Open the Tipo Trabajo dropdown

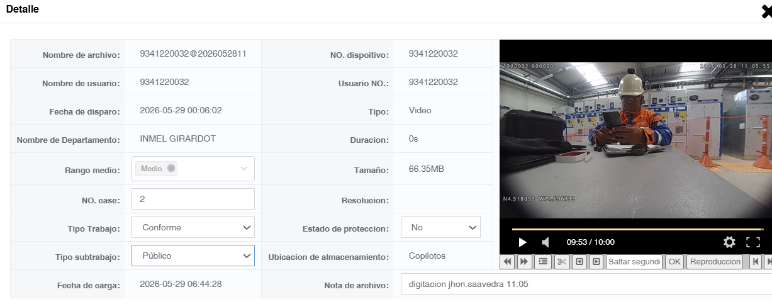(x=193, y=227)
